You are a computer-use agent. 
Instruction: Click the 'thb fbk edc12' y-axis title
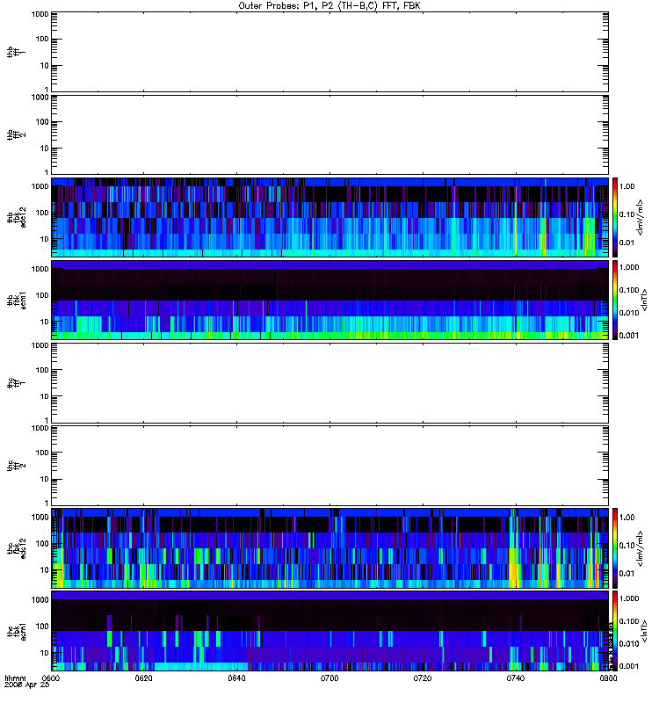(x=17, y=217)
